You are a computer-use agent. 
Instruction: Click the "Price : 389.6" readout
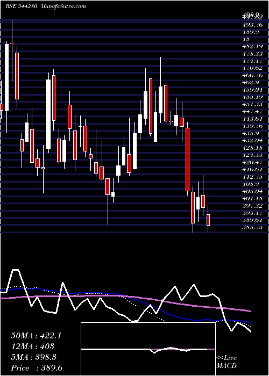[37, 368]
